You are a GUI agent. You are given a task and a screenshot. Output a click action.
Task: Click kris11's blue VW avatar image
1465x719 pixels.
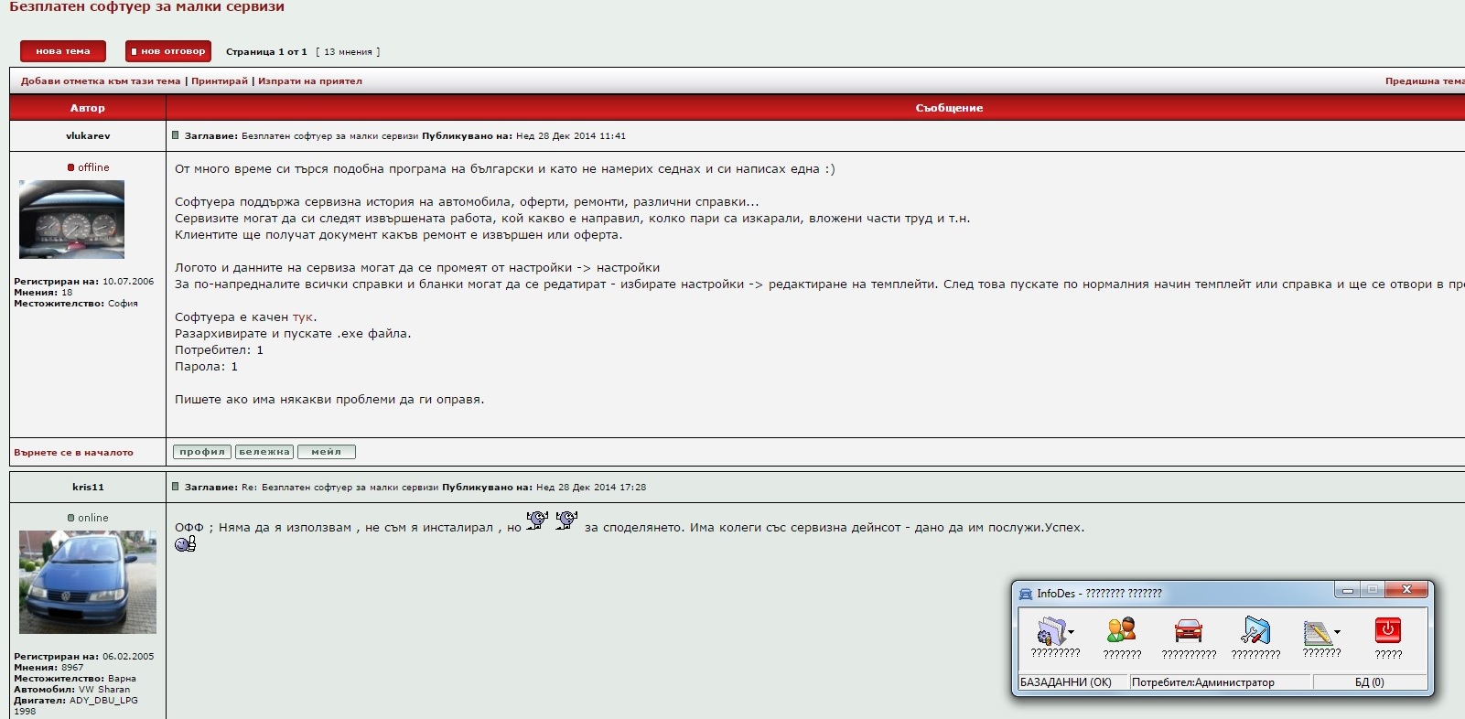click(x=88, y=582)
